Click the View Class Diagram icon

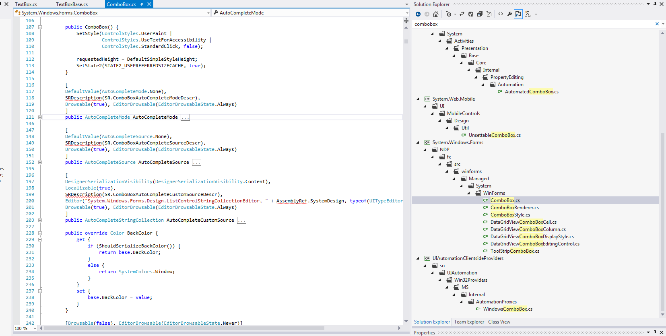tap(528, 14)
